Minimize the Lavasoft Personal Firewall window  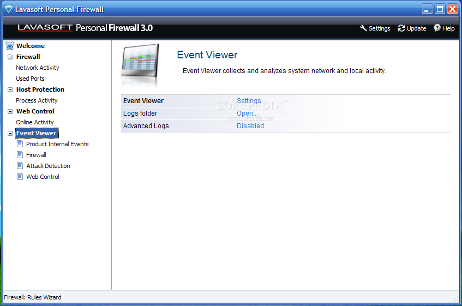pos(427,9)
